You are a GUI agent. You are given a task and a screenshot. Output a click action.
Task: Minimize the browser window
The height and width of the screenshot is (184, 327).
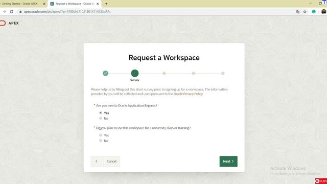pos(310,4)
